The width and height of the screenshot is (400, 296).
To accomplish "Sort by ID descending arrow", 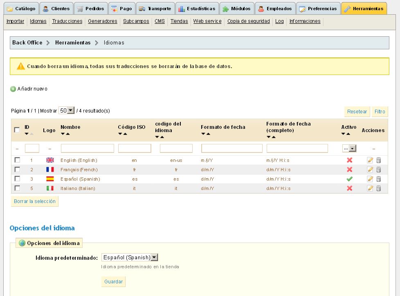I will pos(27,134).
